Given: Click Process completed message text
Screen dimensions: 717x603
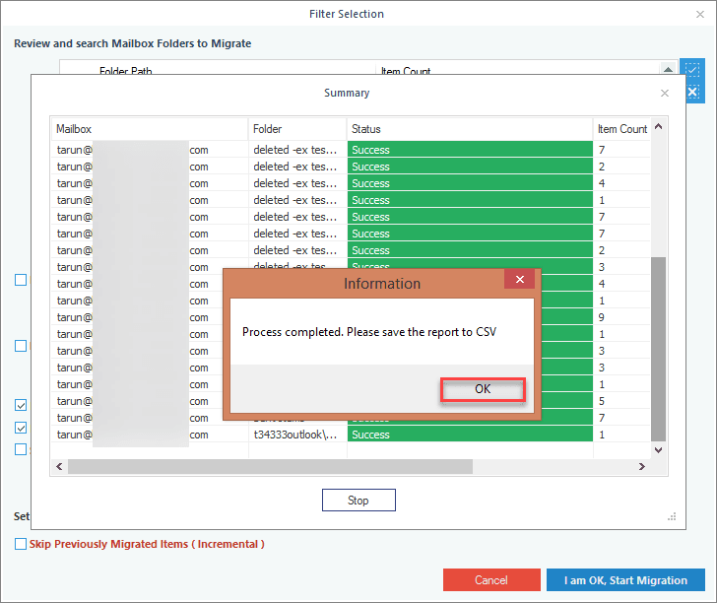Looking at the screenshot, I should point(369,332).
